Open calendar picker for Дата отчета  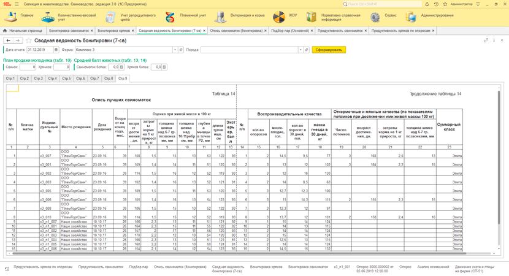[56, 50]
